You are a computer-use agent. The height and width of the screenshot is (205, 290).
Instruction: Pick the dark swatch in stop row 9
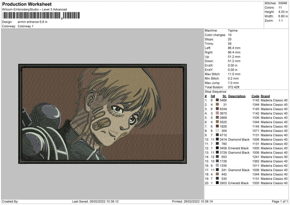(x=217, y=135)
